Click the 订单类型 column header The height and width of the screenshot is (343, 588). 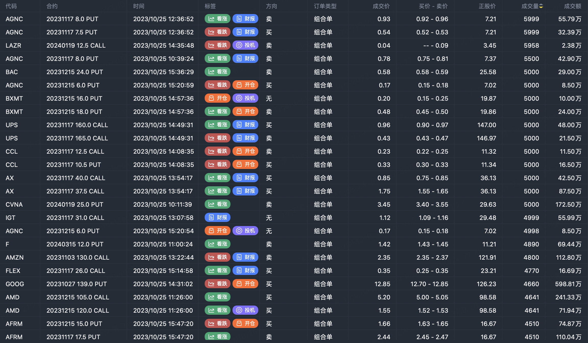(x=325, y=6)
